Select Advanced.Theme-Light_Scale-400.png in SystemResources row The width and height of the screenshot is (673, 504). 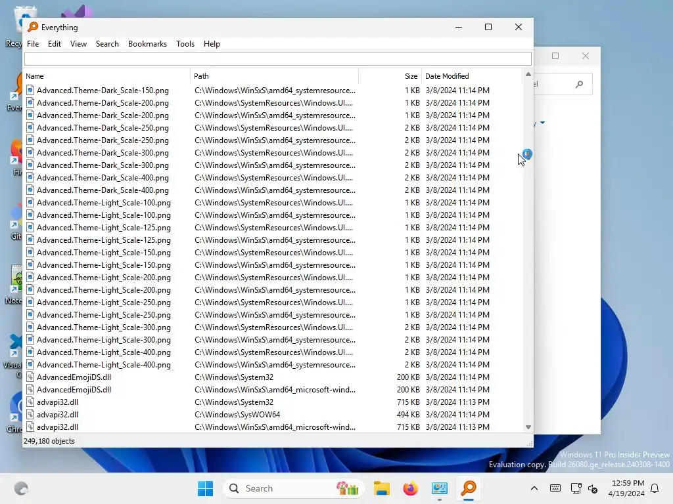click(103, 352)
